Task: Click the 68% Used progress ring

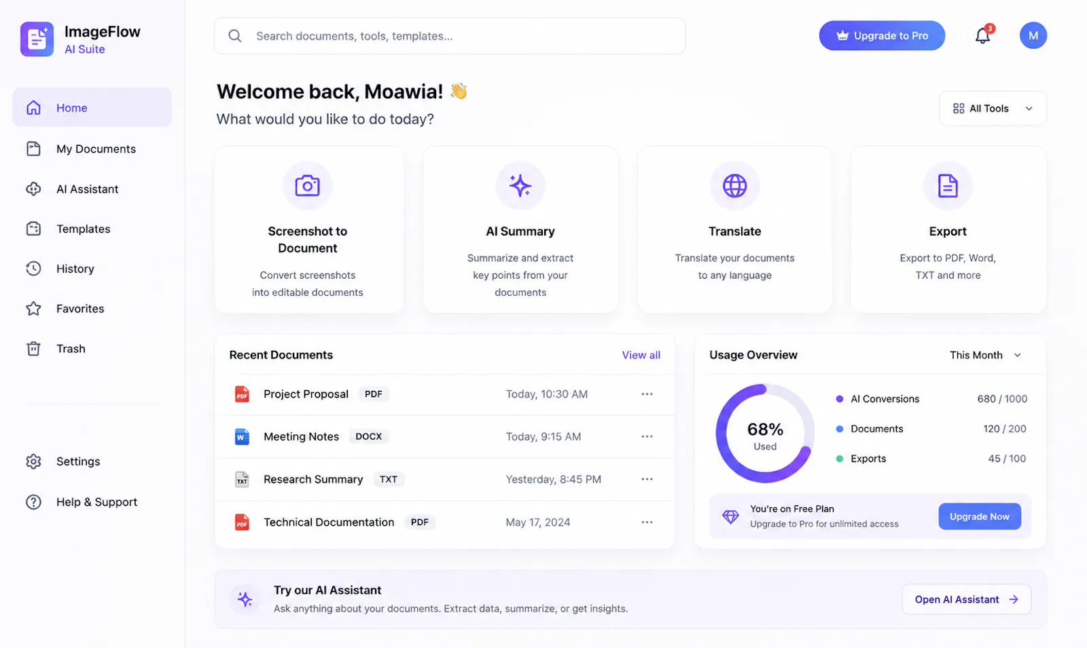Action: [765, 434]
